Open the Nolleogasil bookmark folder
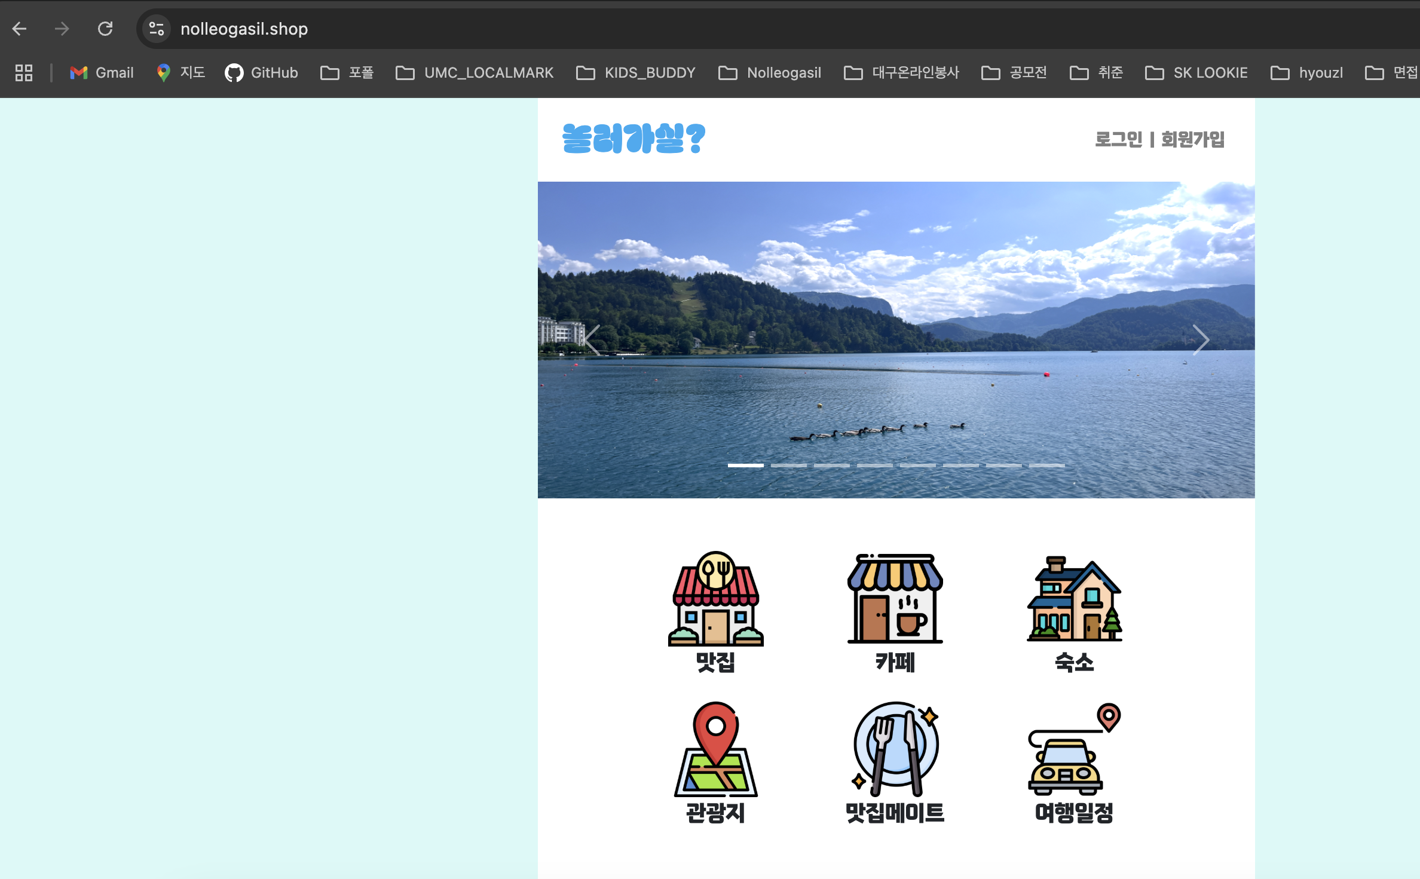Viewport: 1420px width, 879px height. click(x=770, y=73)
